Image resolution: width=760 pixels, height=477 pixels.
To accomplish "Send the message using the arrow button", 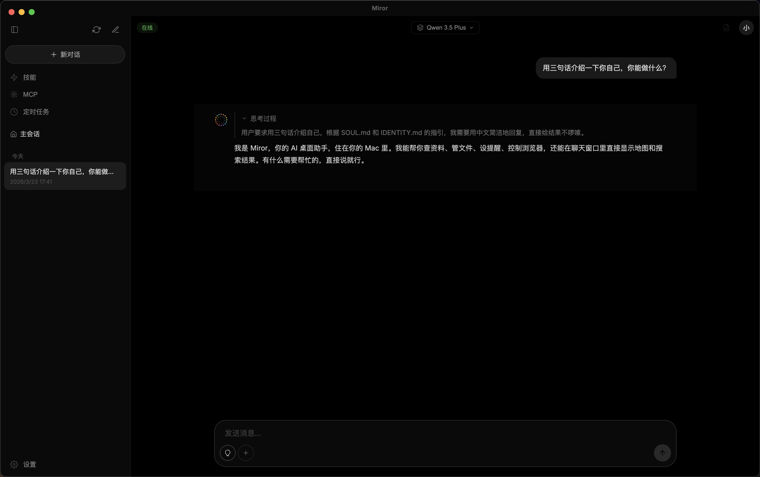I will click(661, 453).
